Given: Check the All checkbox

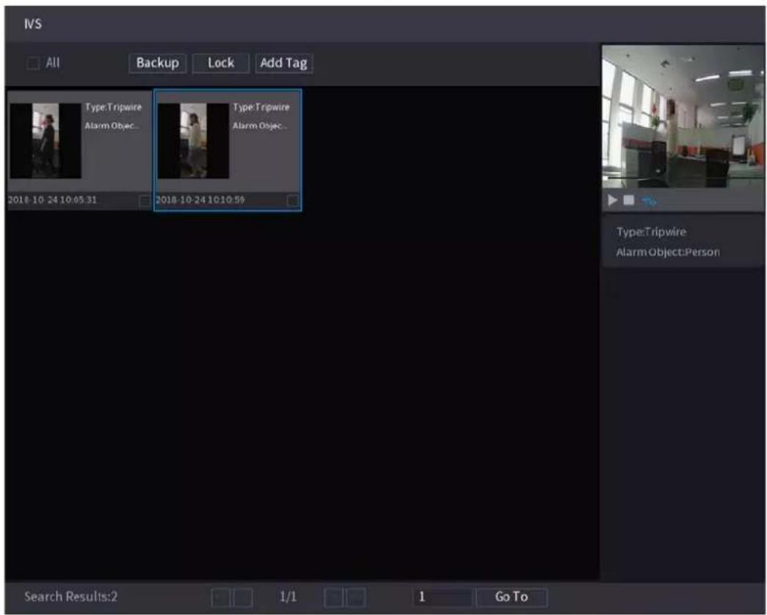Looking at the screenshot, I should (x=33, y=63).
